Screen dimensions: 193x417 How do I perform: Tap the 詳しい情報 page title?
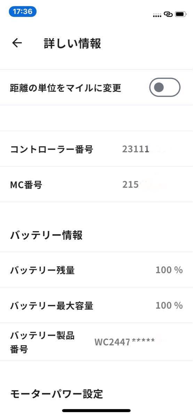[x=72, y=43]
